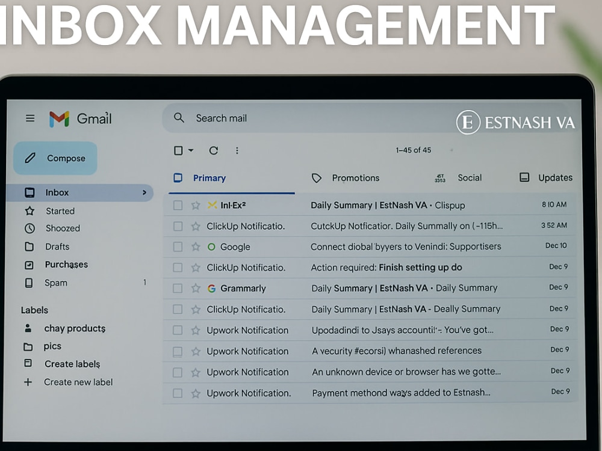The image size is (602, 451).
Task: Click the person icon beside chay products
Action: pos(28,328)
